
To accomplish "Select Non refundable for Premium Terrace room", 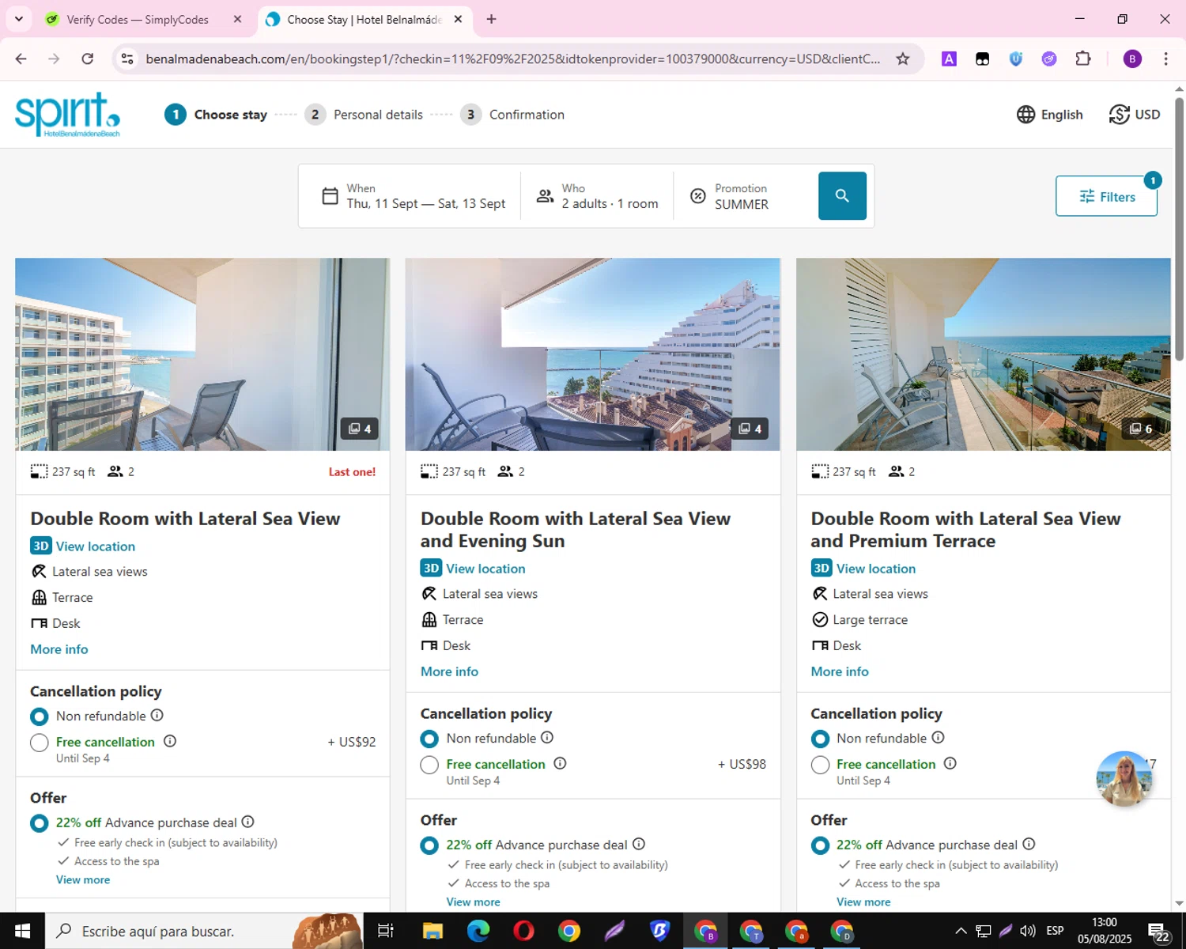I will (821, 739).
